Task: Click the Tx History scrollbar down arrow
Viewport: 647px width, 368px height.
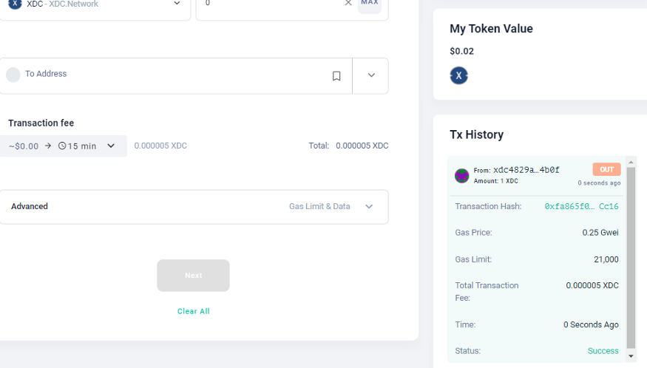Action: point(631,356)
